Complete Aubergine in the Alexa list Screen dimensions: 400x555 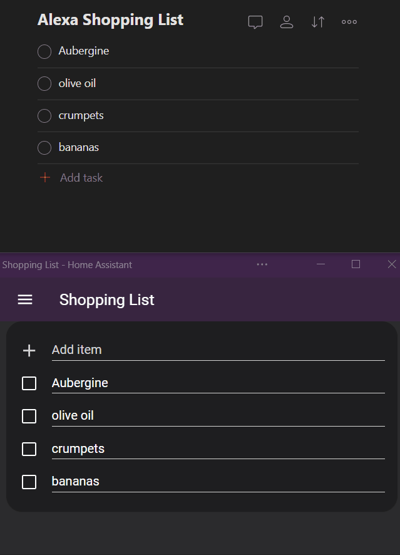(44, 51)
